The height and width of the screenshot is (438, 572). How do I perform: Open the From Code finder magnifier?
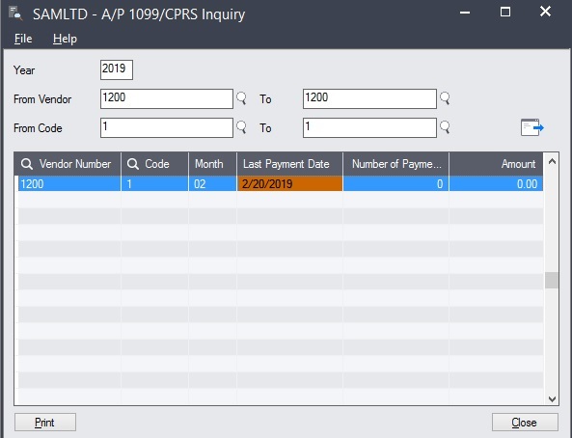coord(241,127)
